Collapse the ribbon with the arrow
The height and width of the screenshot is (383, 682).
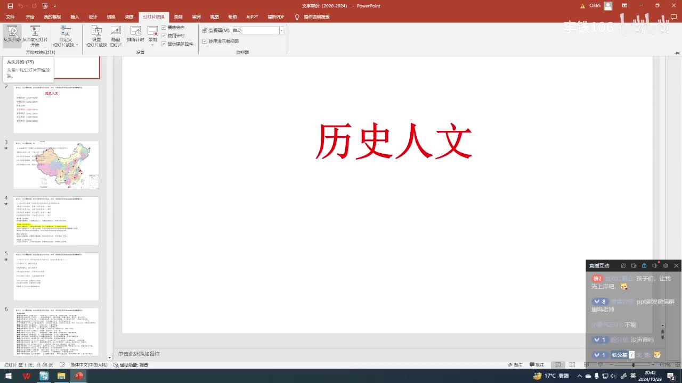click(x=676, y=53)
